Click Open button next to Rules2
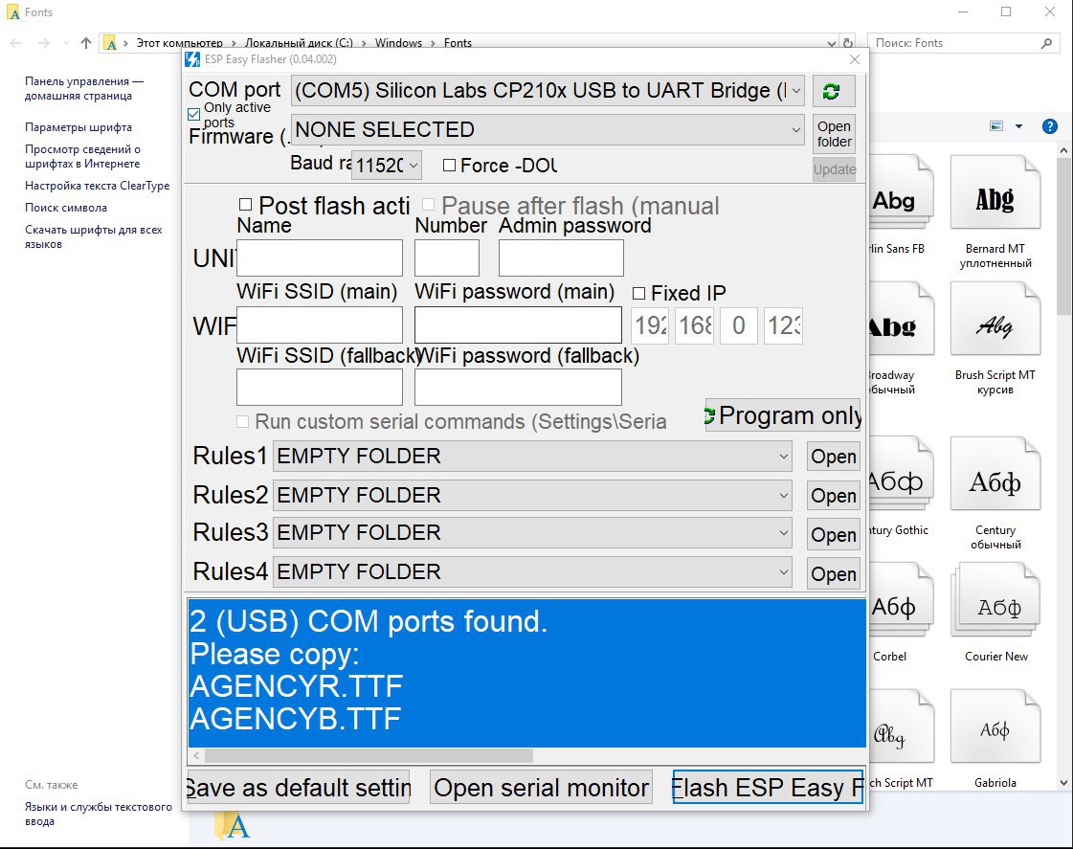 pos(833,496)
